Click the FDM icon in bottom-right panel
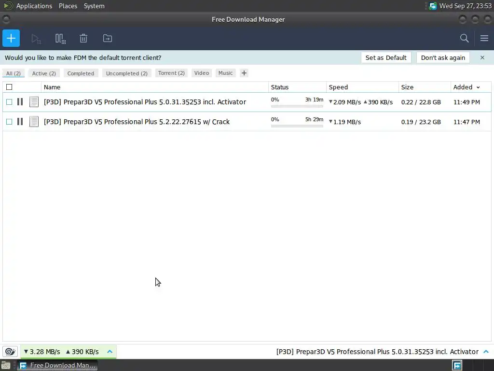This screenshot has height=371, width=494. pos(457,365)
